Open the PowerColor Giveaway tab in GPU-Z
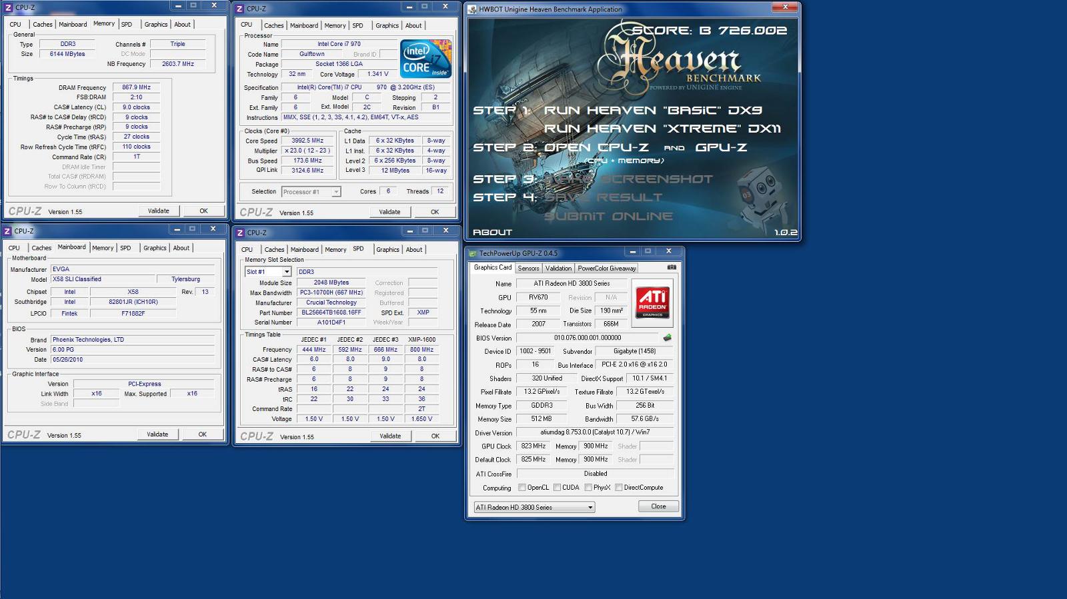This screenshot has width=1067, height=599. (x=607, y=268)
